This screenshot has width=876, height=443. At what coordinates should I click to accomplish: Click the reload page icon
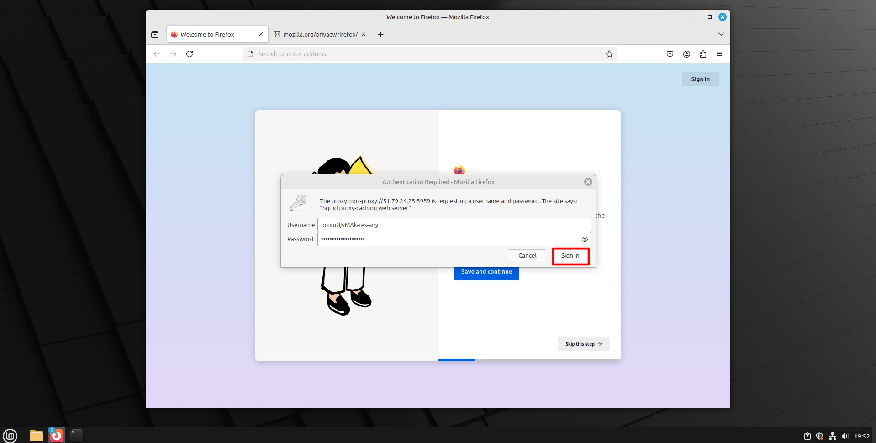tap(190, 54)
